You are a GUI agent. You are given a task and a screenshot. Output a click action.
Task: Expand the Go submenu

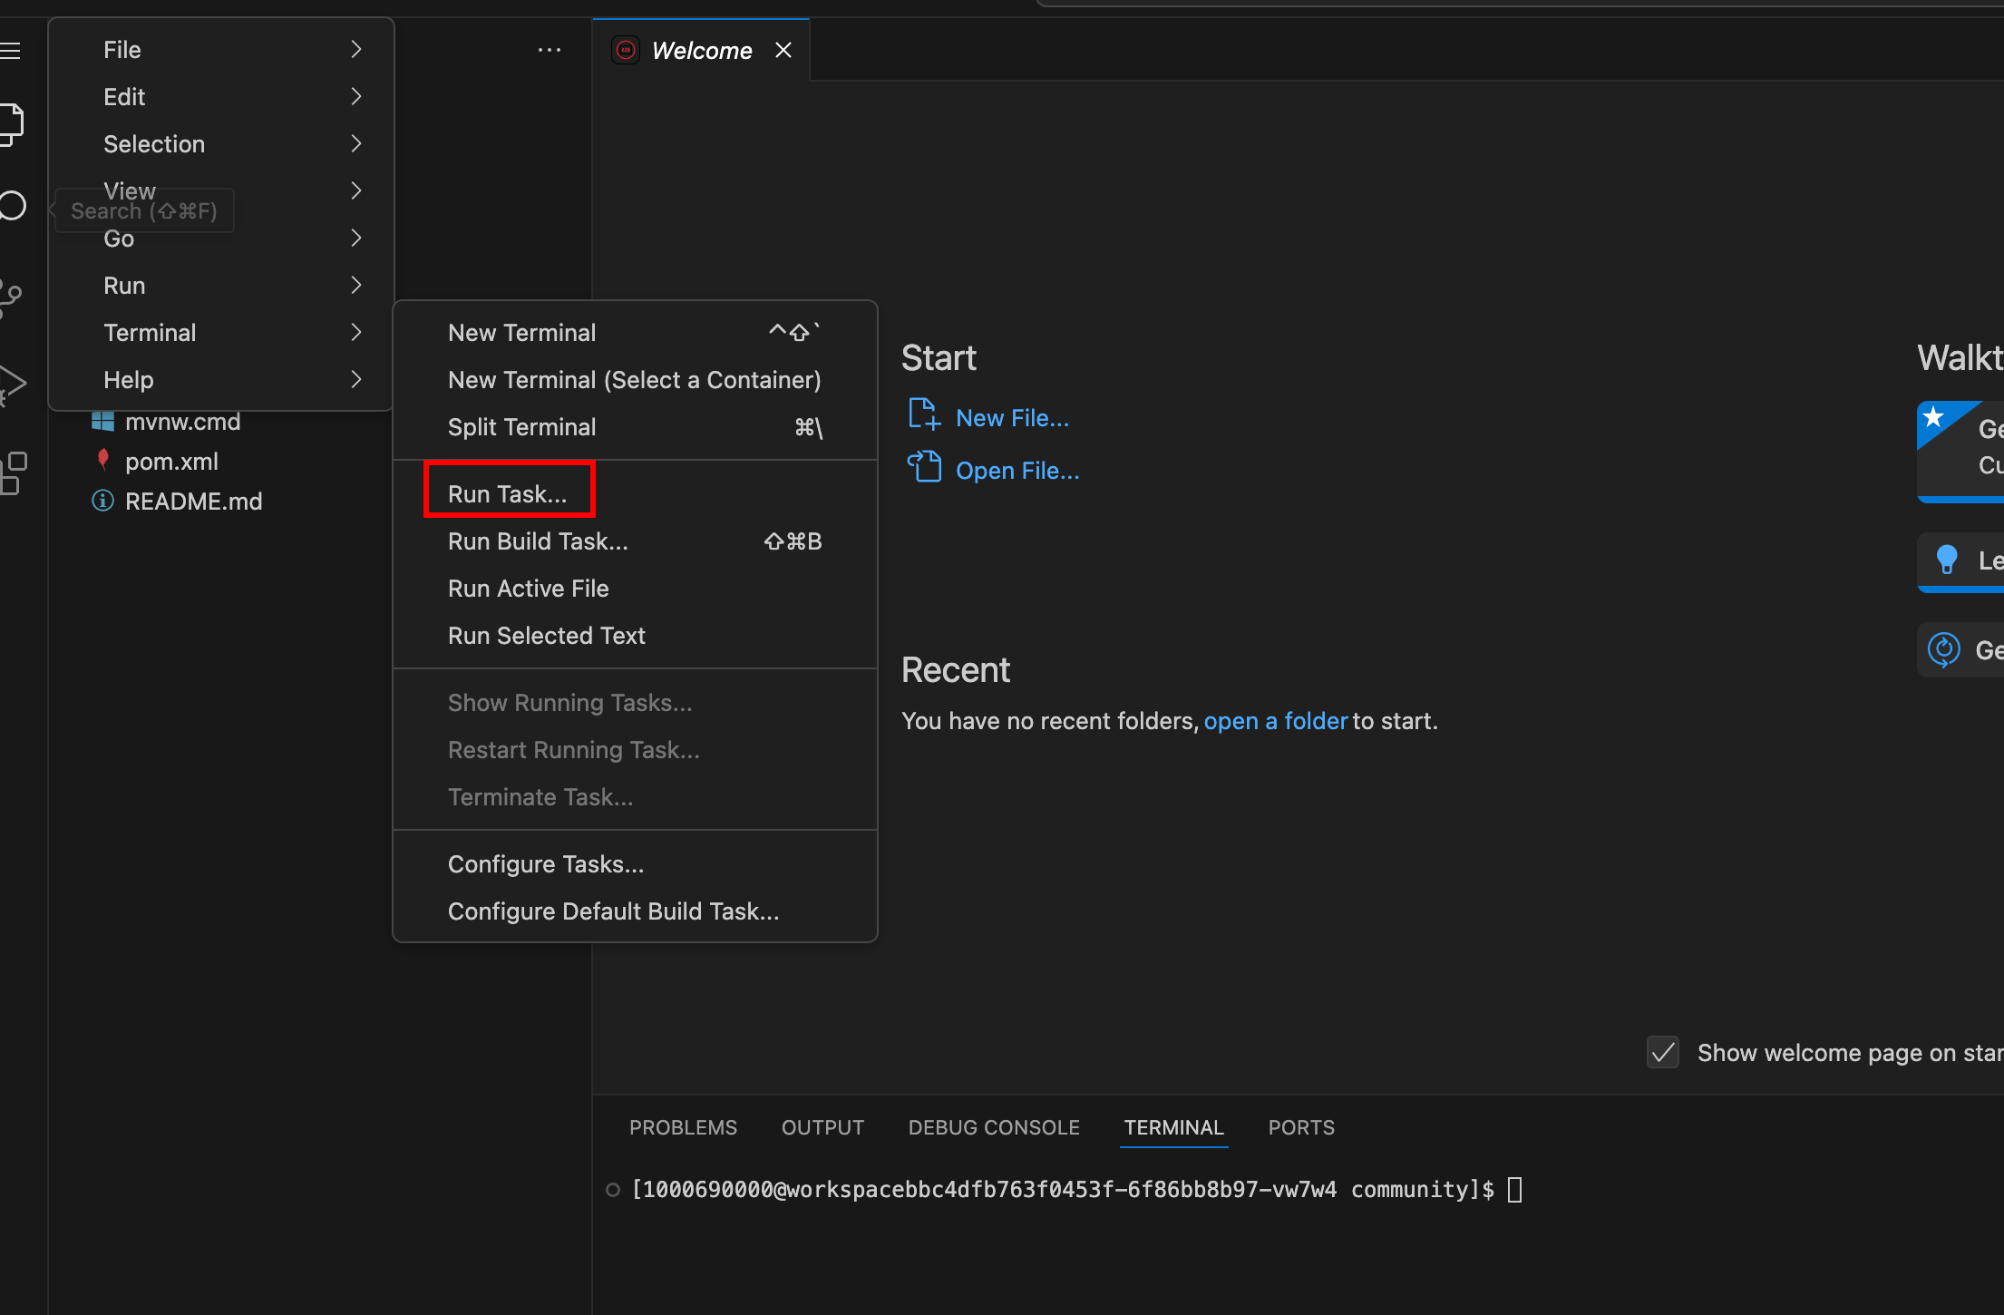coord(221,239)
